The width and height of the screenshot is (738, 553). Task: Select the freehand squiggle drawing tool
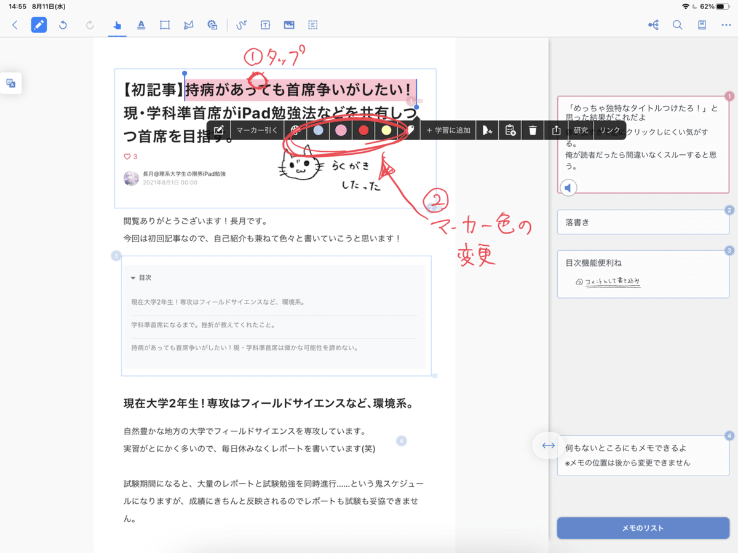242,25
